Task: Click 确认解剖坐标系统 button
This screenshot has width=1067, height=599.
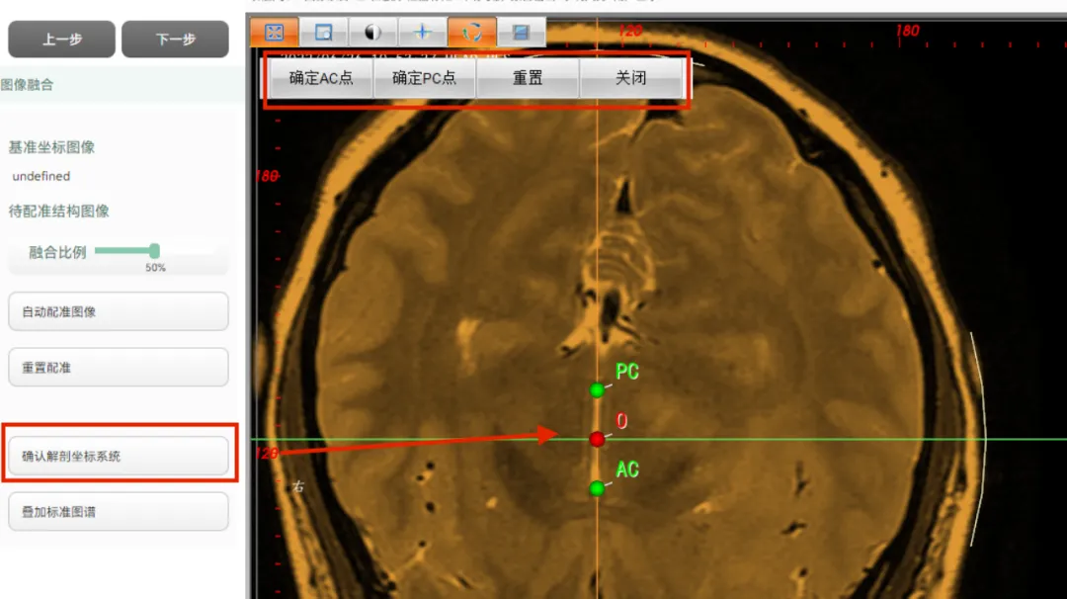Action: pos(119,456)
